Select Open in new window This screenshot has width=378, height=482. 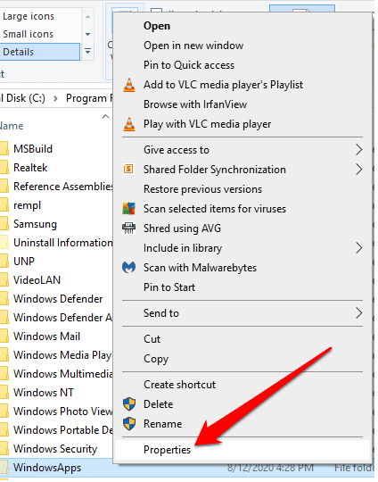click(x=193, y=46)
